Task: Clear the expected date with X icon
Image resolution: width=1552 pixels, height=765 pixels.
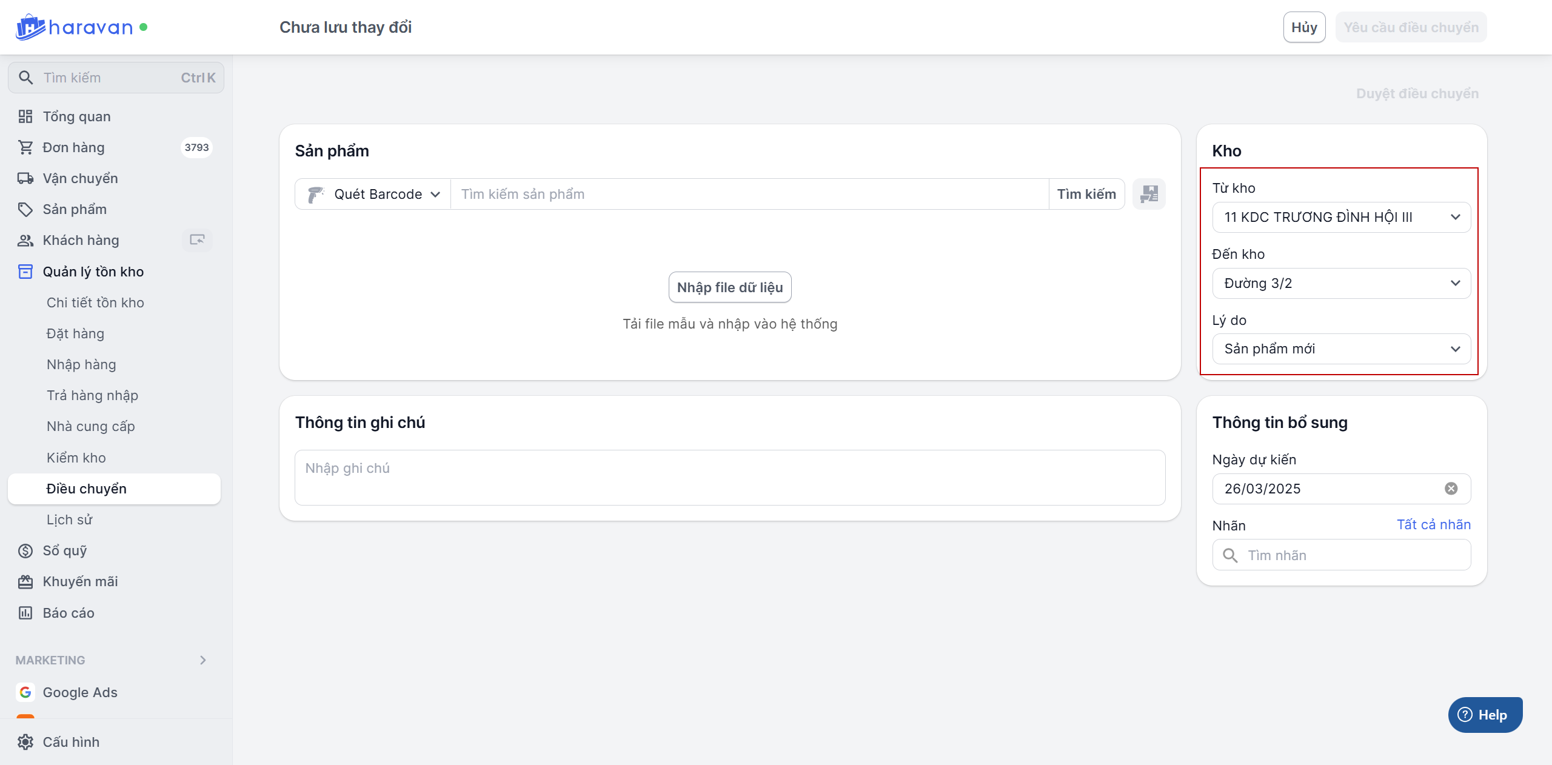Action: pos(1451,489)
